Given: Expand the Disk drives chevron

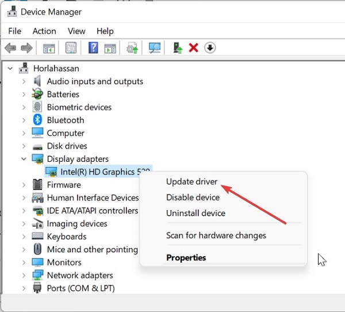Looking at the screenshot, I should coord(24,146).
